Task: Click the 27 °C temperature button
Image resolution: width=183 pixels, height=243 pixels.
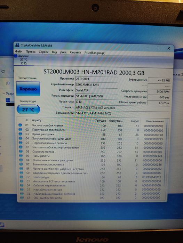Action: tap(28, 109)
